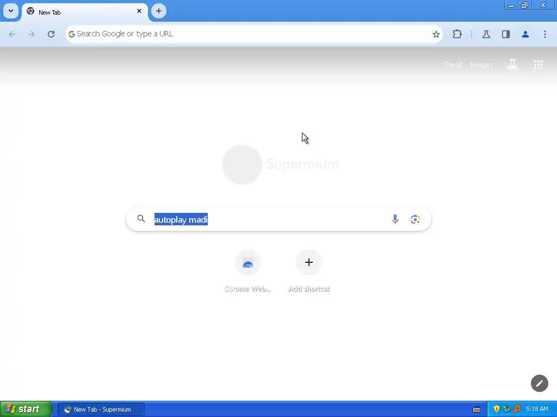The image size is (557, 417).
Task: Select the New Tab browser tab
Action: tap(84, 12)
